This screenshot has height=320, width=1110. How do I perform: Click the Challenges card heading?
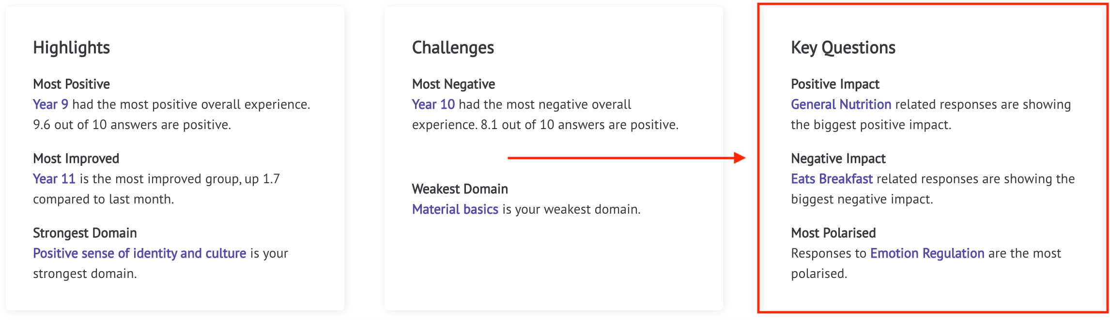point(453,48)
